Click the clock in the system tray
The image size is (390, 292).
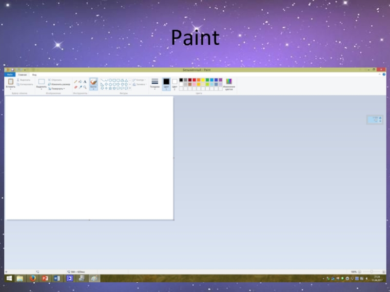click(x=377, y=278)
